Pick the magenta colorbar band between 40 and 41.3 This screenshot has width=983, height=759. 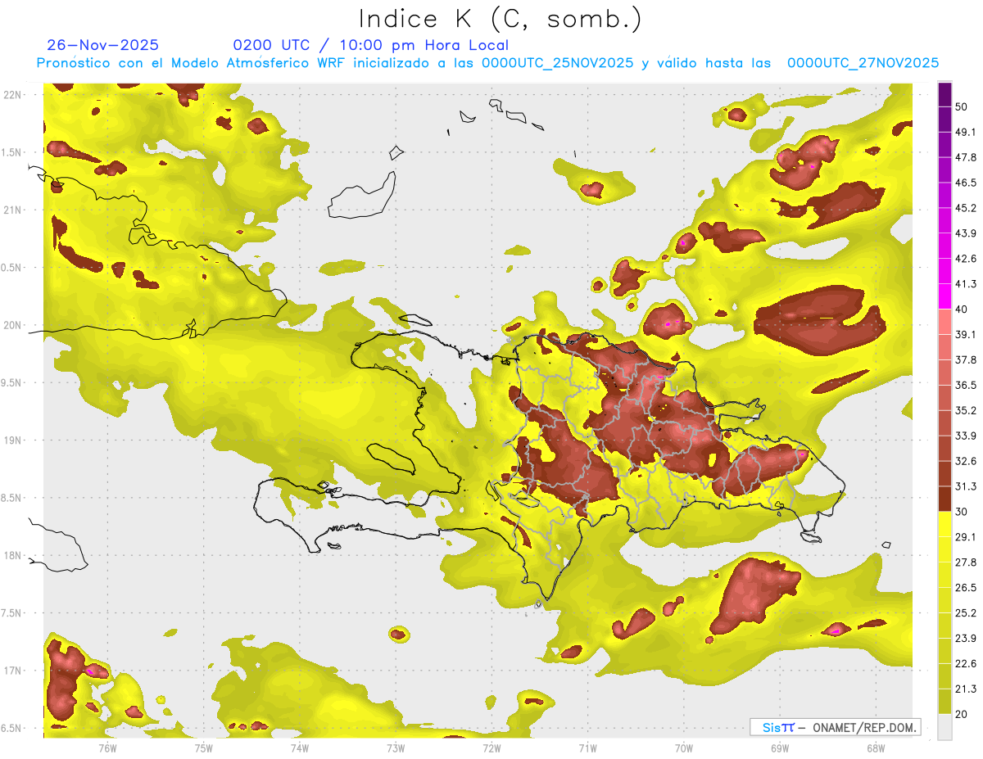tap(944, 296)
